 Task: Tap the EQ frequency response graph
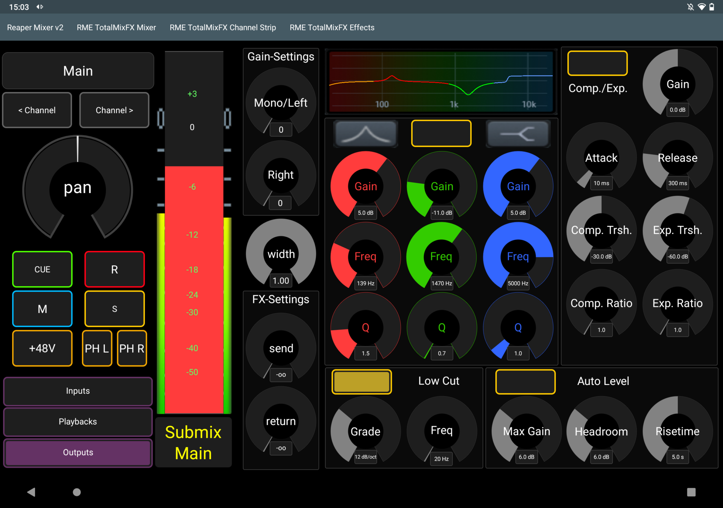pyautogui.click(x=441, y=81)
